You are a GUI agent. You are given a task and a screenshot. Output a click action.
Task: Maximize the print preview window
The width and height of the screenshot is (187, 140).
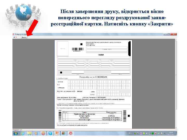click(169, 34)
